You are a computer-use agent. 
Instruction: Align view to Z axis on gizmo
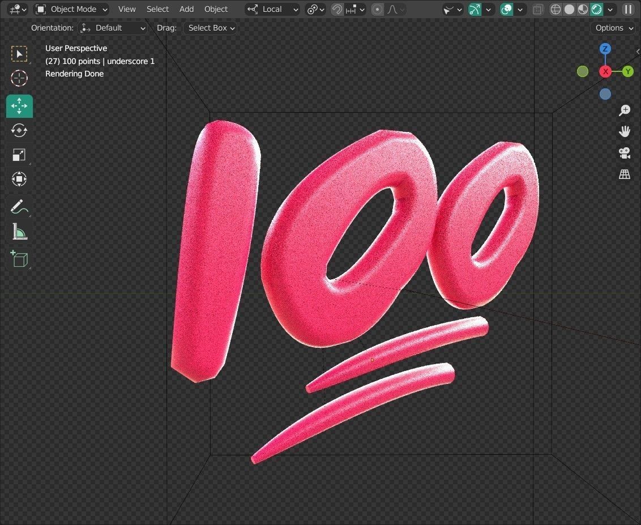[605, 49]
